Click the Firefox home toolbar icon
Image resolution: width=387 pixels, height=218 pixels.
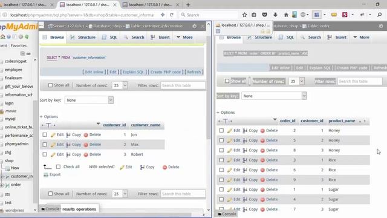click(286, 15)
